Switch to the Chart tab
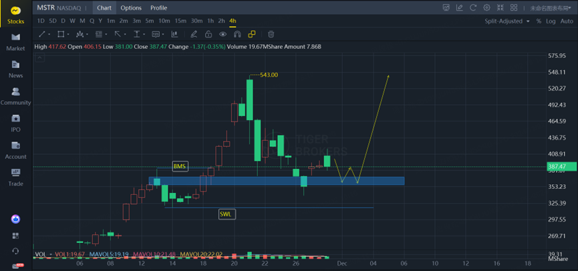 point(104,8)
